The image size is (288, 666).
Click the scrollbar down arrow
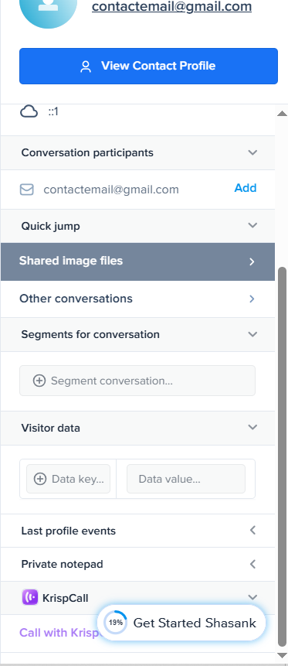pos(282,655)
